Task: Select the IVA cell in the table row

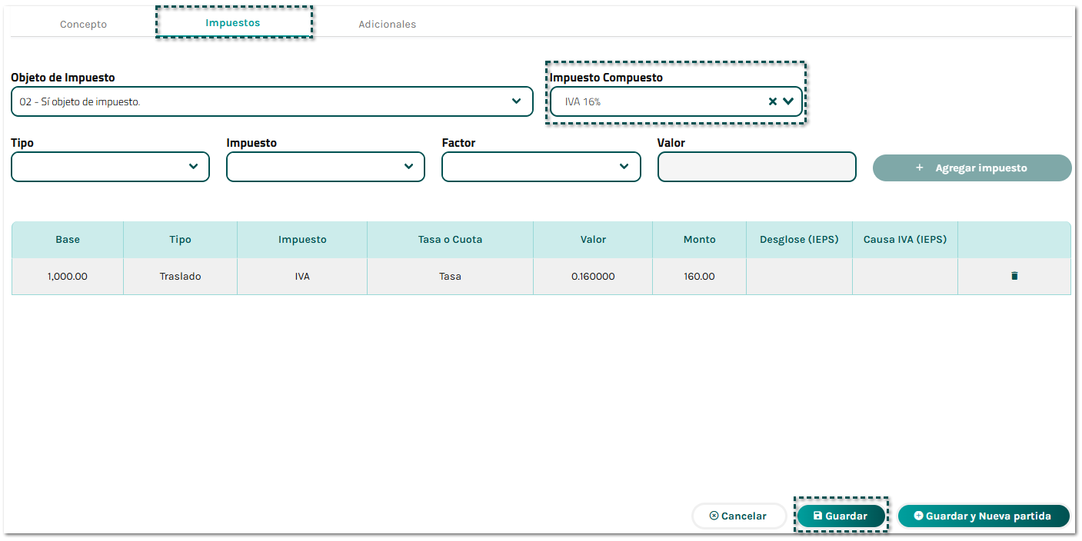Action: pos(302,276)
